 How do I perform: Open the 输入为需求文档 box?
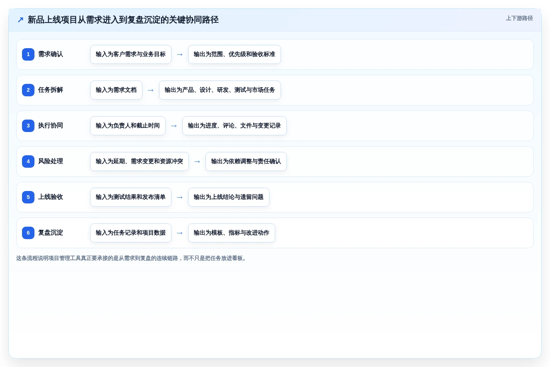(116, 90)
